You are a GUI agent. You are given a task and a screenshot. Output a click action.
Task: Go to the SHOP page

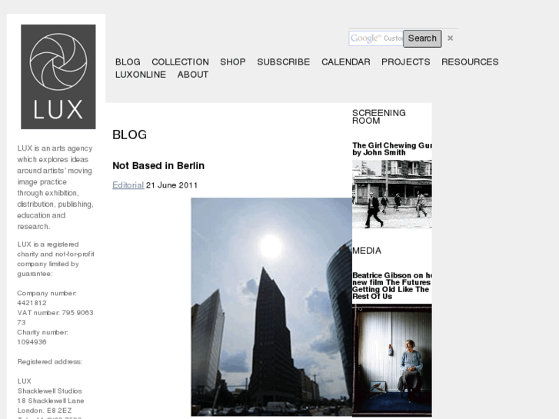point(233,62)
